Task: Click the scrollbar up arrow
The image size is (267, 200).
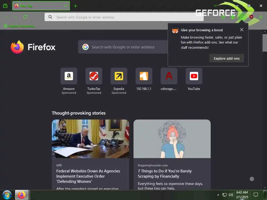Action: point(265,32)
